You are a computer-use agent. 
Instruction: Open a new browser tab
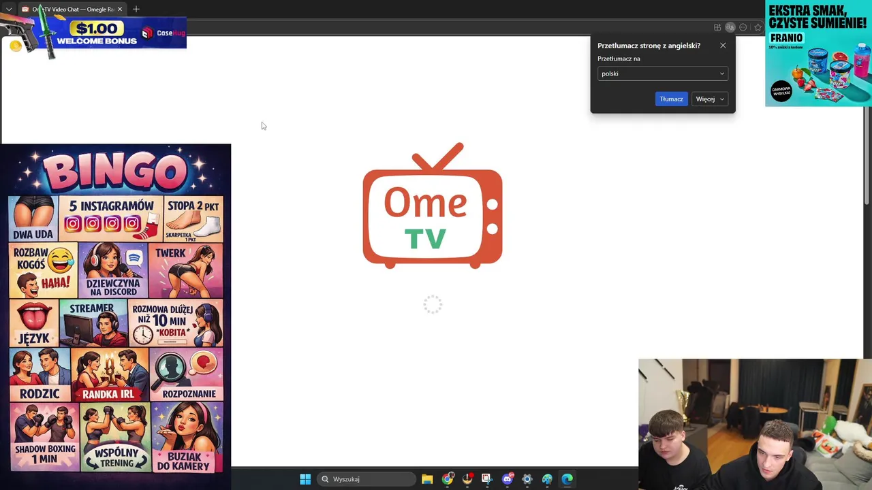[x=136, y=9]
